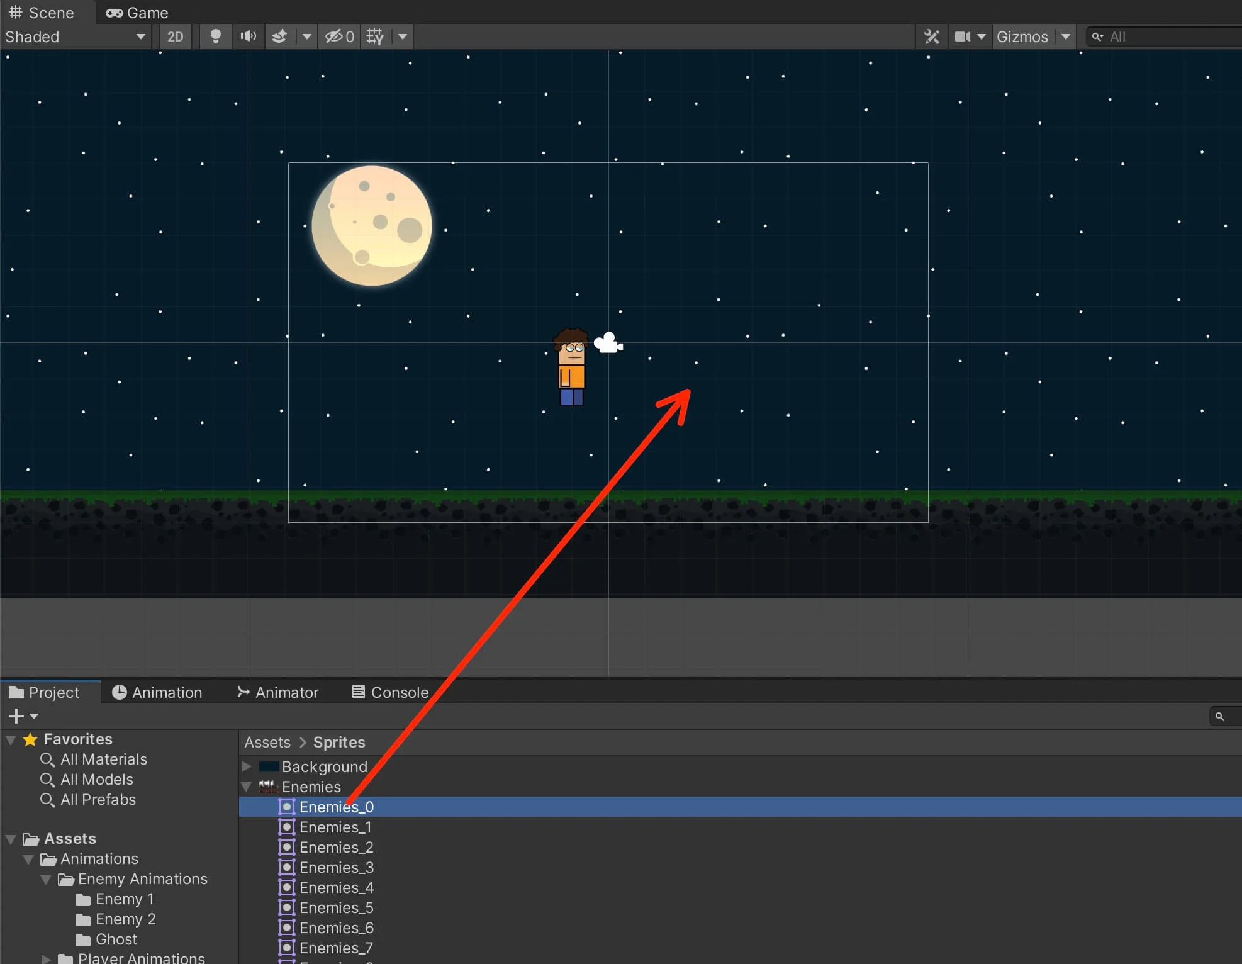The image size is (1242, 964).
Task: Select the Enemies_0 sprite
Action: 741,807
